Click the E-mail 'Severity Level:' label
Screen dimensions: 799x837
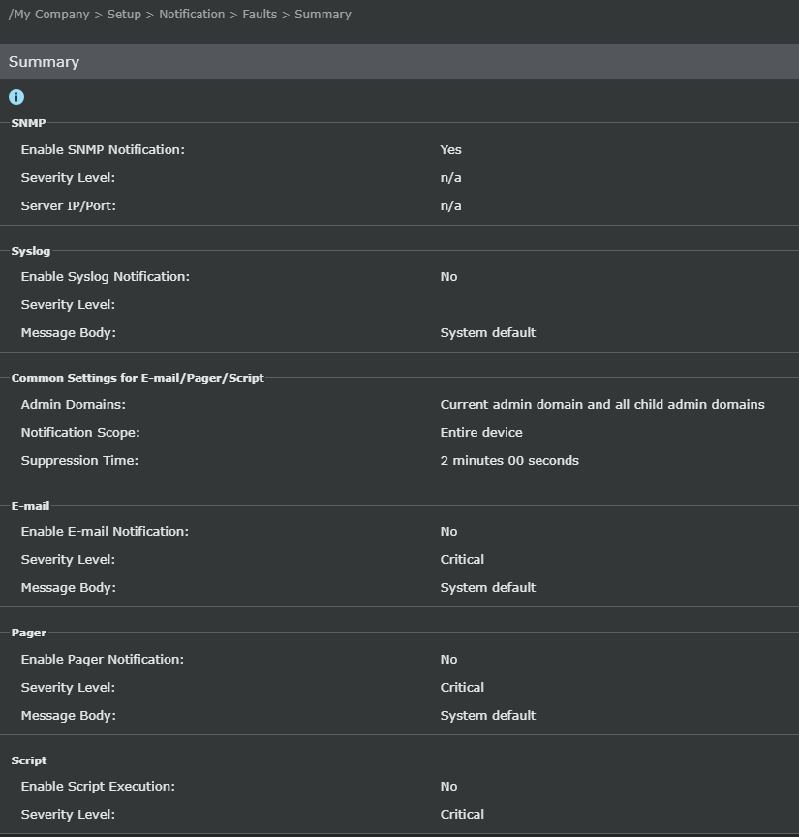point(68,559)
